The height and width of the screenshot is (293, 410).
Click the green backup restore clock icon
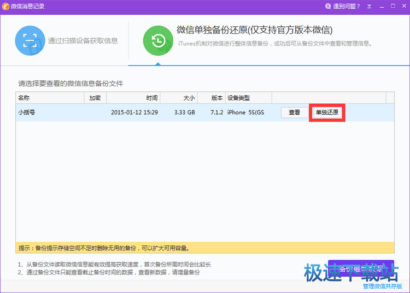pos(158,40)
